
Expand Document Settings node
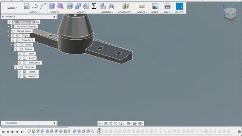(8, 26)
